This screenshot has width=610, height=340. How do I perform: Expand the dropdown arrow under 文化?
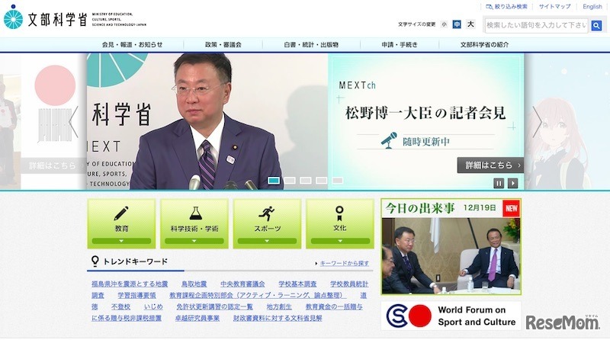340,241
